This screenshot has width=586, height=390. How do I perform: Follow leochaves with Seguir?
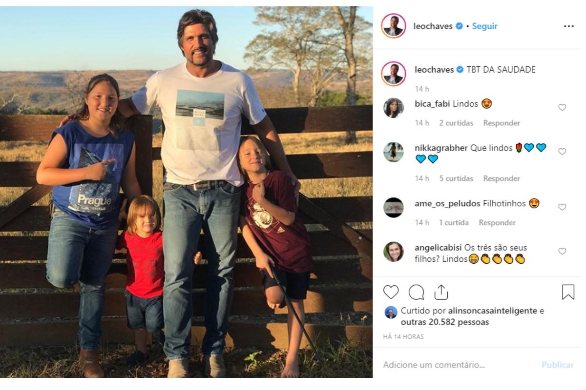pyautogui.click(x=484, y=26)
